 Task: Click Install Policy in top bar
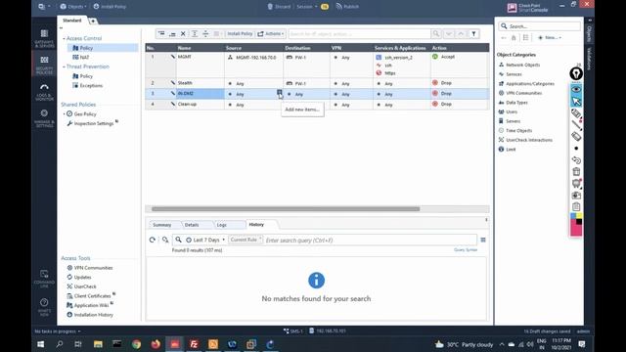(x=110, y=7)
